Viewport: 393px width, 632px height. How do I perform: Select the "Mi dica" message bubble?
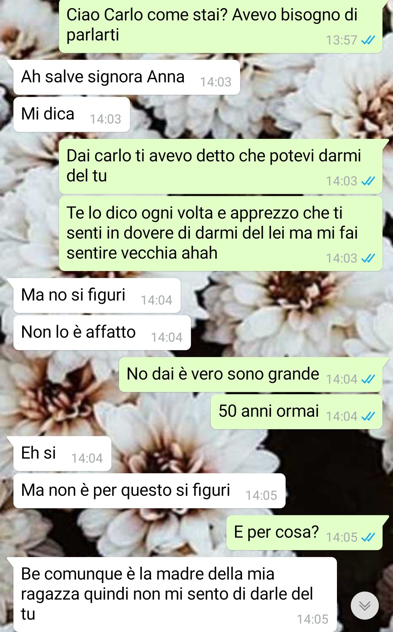72,114
